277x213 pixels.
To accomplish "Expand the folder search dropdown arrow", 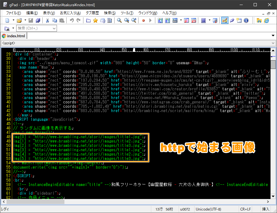I will coord(13,28).
